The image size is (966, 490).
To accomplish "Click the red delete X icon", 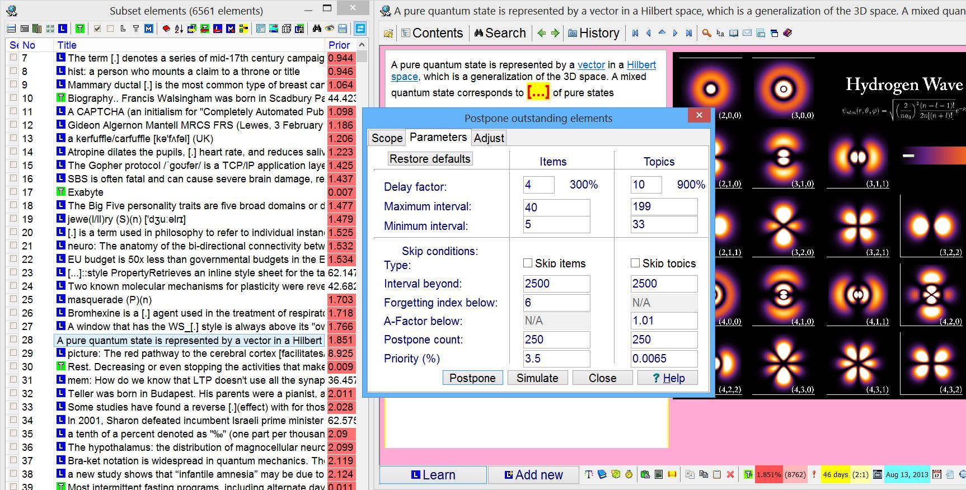I will point(730,474).
